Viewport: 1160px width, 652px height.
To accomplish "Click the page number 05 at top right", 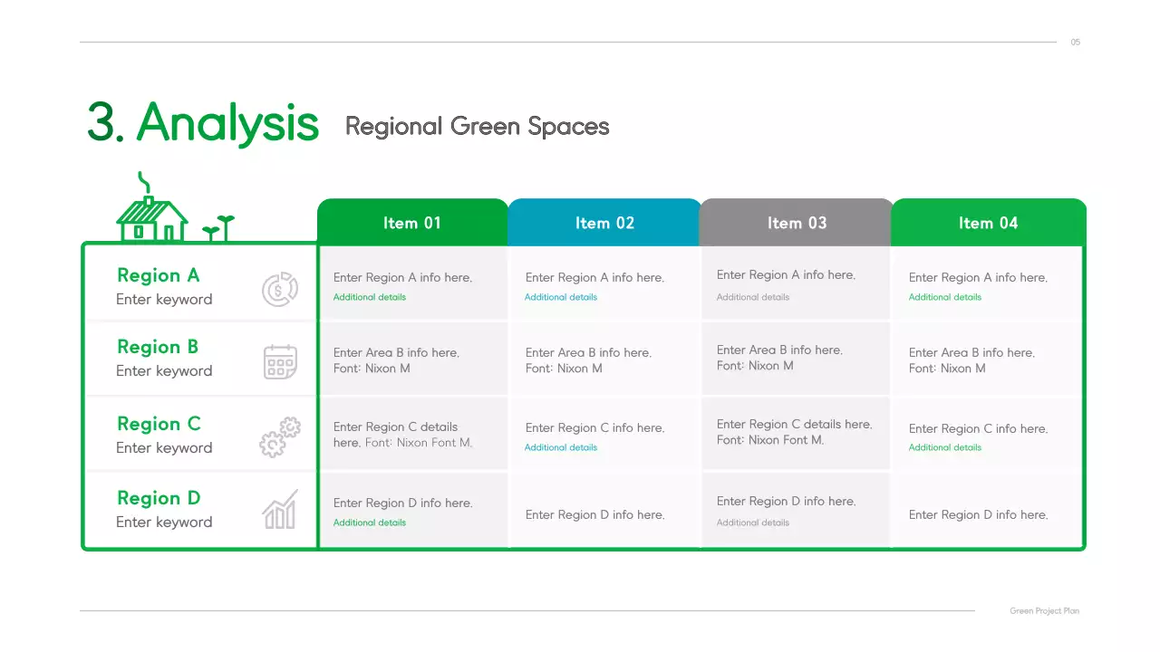I will click(x=1075, y=42).
